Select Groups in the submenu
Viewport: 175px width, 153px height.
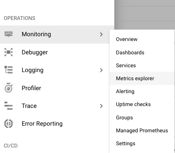[x=142, y=118]
